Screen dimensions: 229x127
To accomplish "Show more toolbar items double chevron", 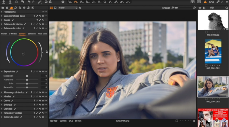I will (x=227, y=2).
